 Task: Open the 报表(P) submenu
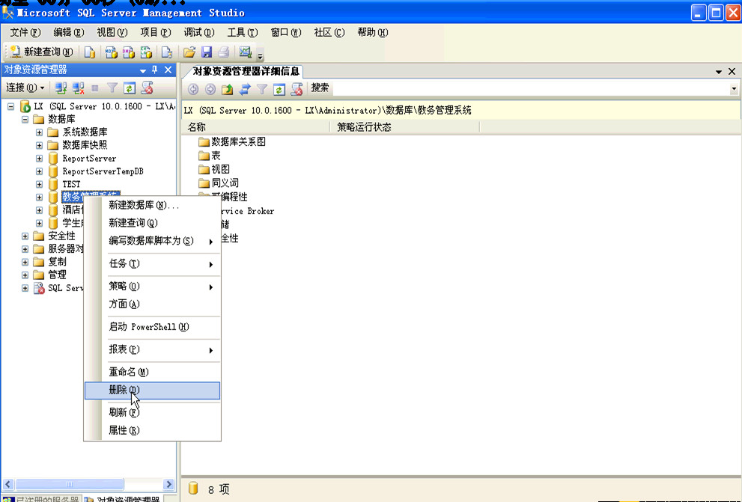point(152,350)
